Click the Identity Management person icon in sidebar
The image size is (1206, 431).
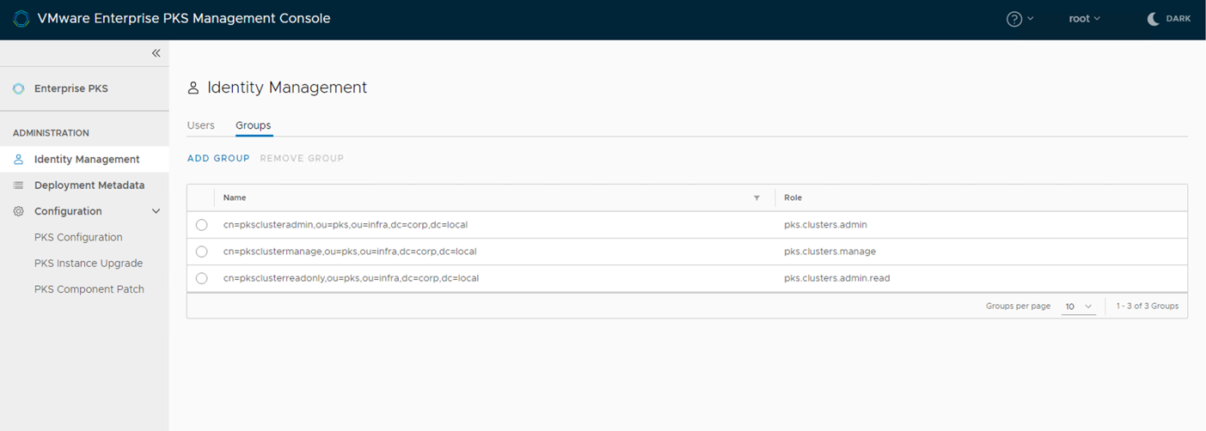point(19,160)
